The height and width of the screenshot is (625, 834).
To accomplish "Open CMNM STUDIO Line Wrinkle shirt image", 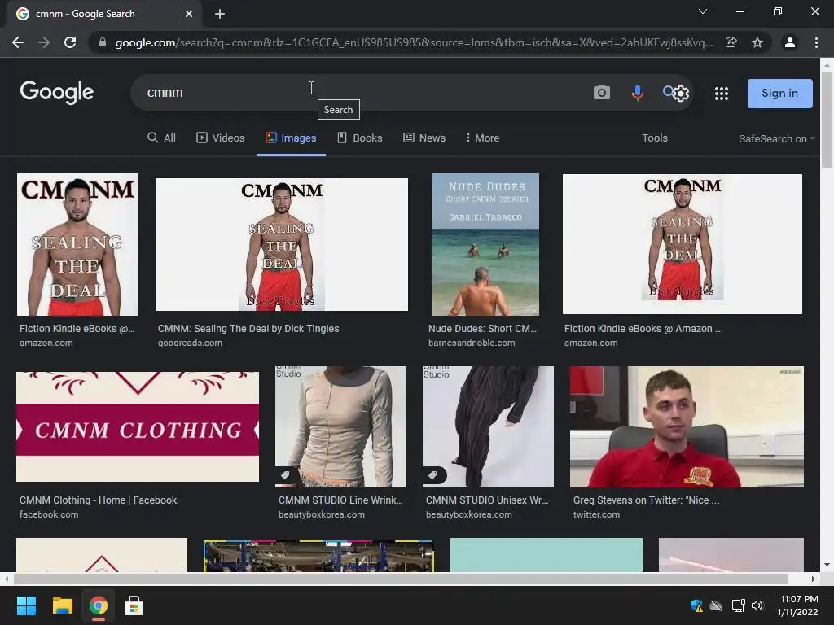I will [x=340, y=426].
